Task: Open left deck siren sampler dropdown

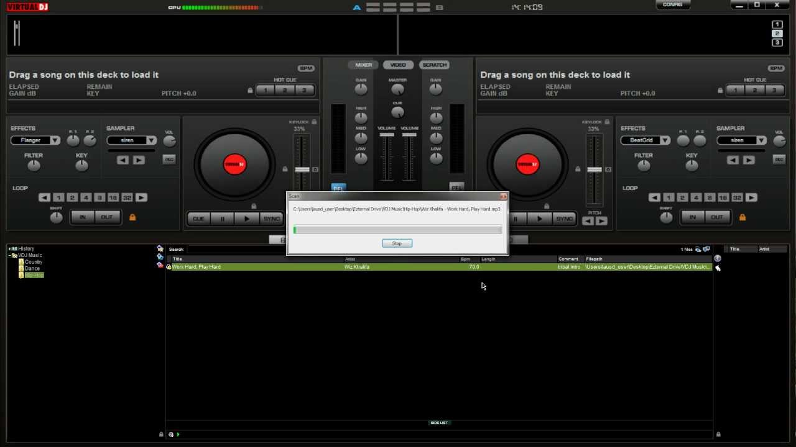Action: click(131, 140)
